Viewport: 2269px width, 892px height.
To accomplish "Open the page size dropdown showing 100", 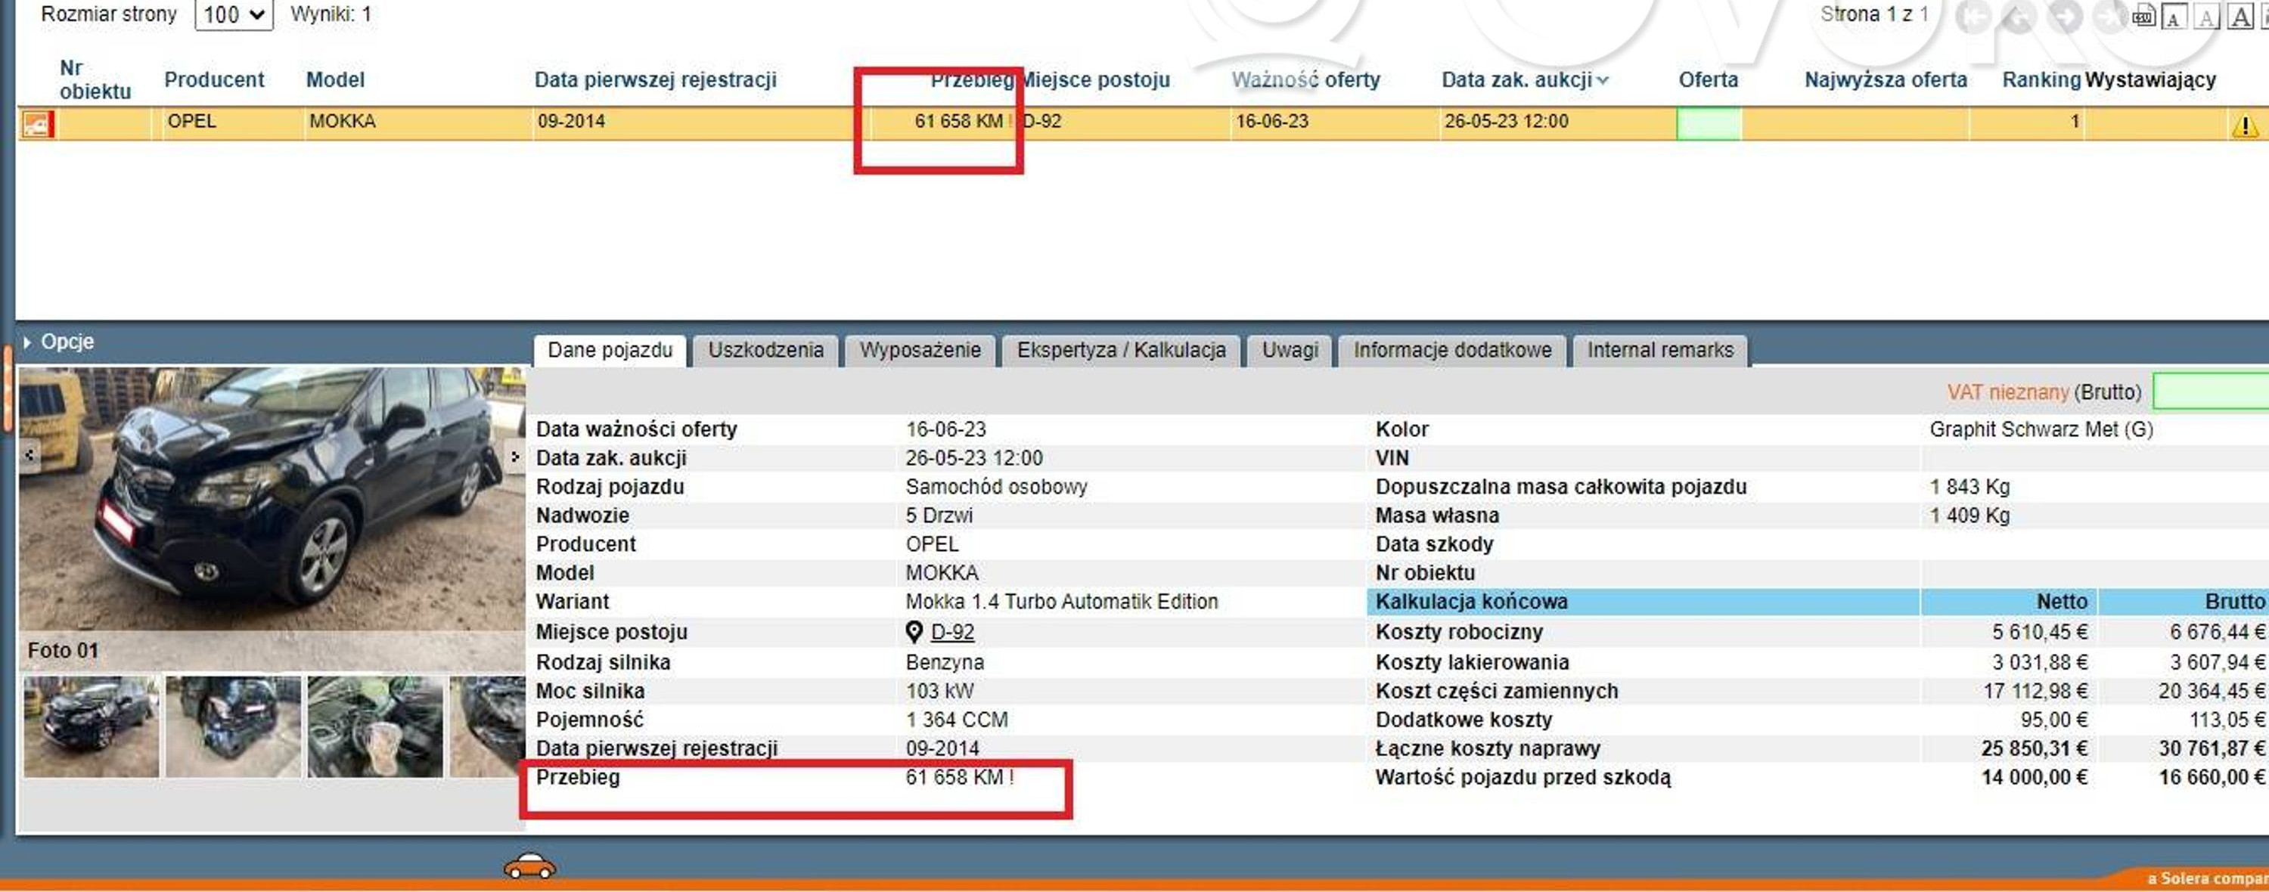I will (x=234, y=15).
